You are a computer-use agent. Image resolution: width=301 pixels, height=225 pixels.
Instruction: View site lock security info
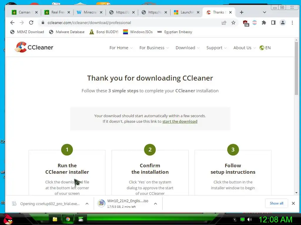click(43, 23)
